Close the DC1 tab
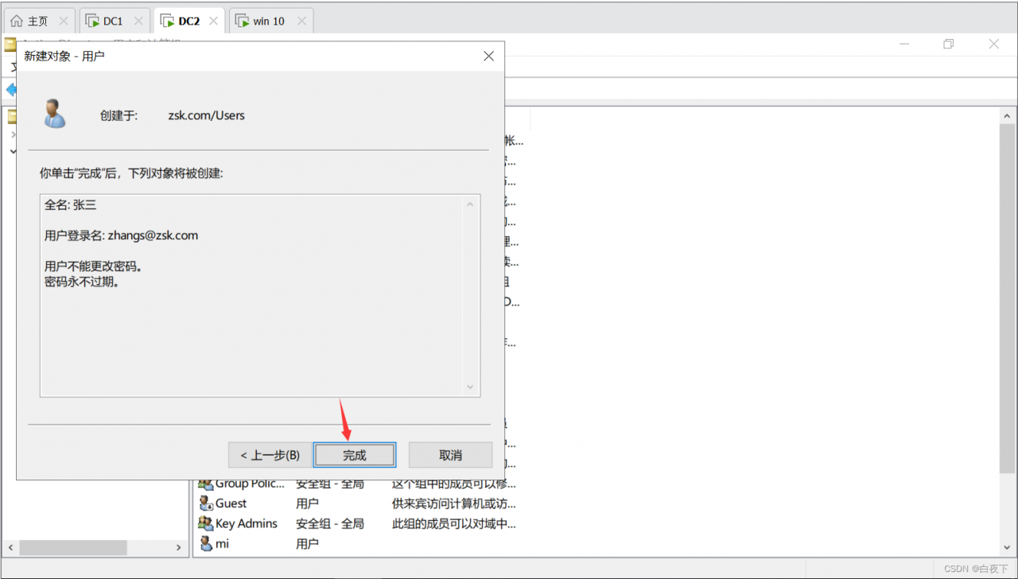 [x=138, y=21]
